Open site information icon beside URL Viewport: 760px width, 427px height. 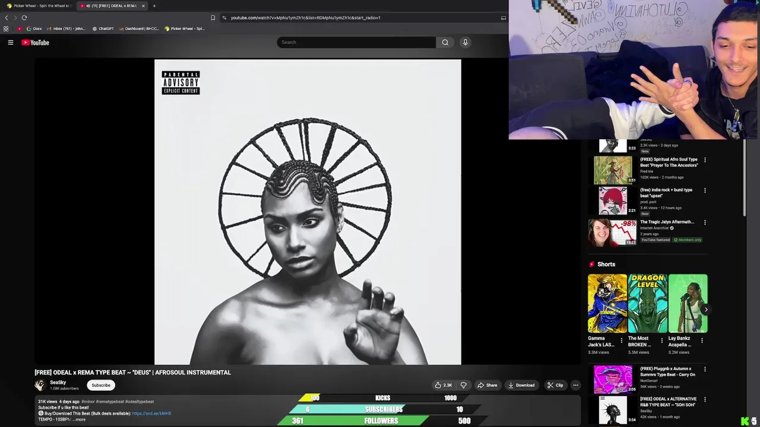pos(224,18)
